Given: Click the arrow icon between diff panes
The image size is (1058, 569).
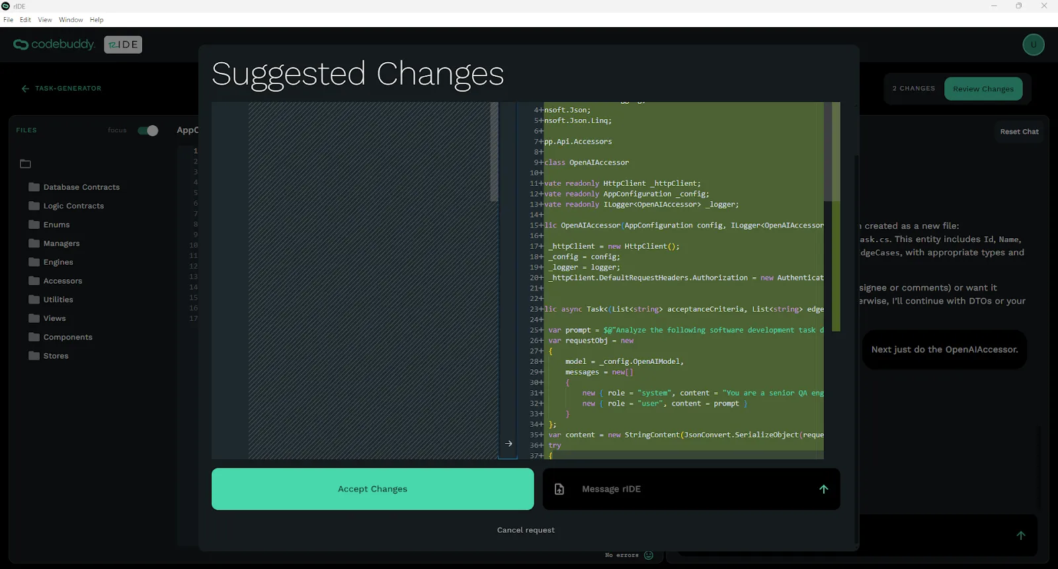Looking at the screenshot, I should (x=509, y=443).
